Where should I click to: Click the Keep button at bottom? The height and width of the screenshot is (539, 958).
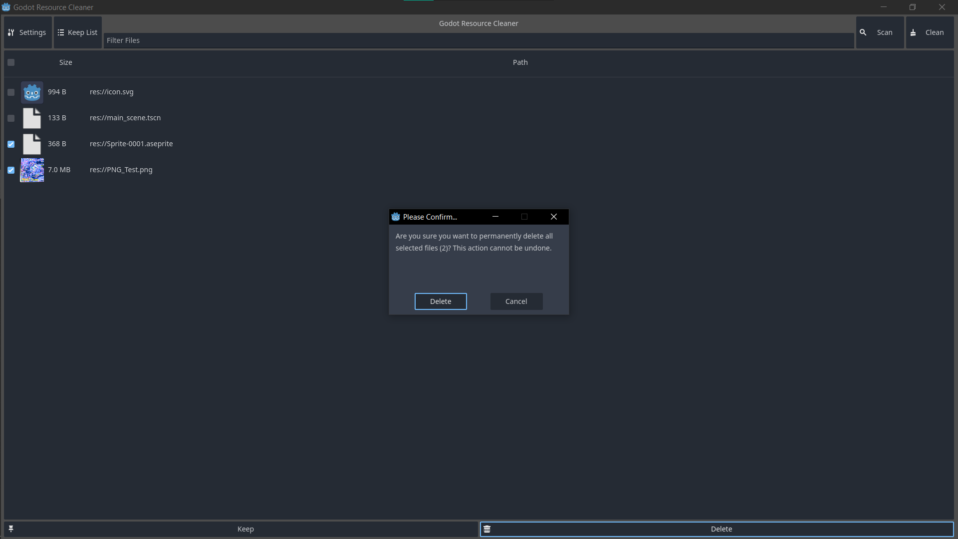241,529
